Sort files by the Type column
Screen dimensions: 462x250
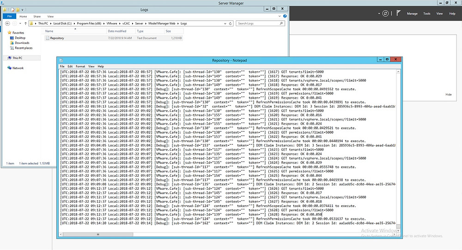(x=150, y=31)
